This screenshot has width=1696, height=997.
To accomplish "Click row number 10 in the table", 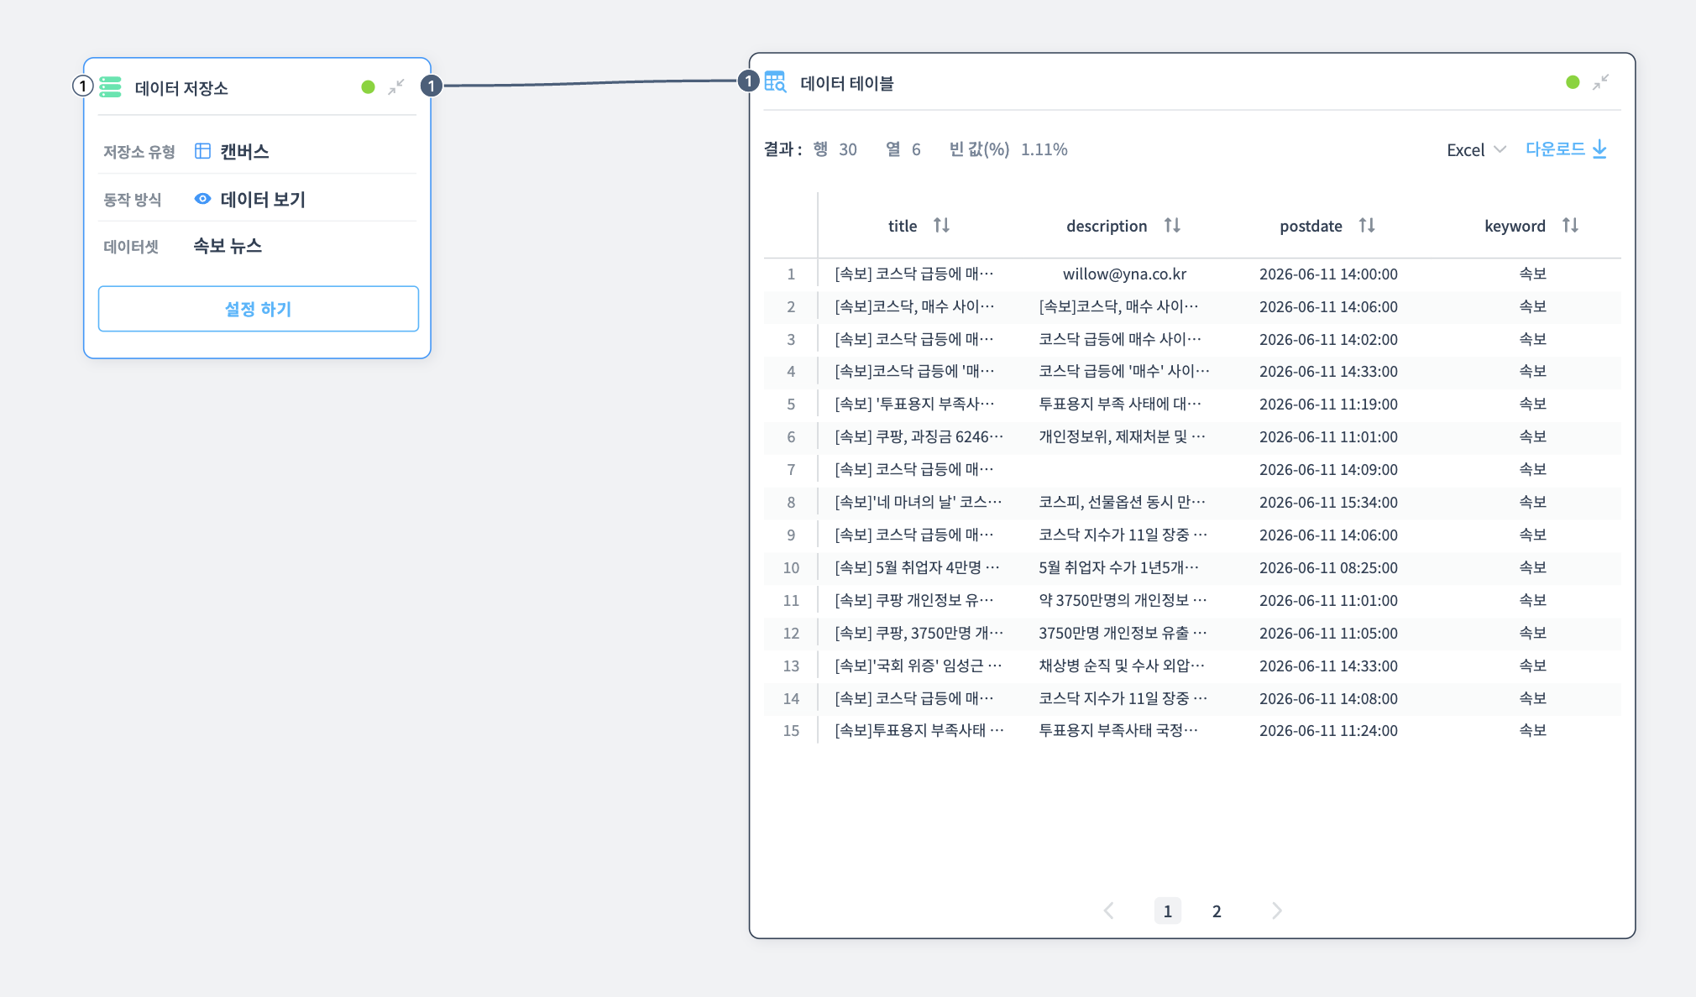I will (791, 567).
